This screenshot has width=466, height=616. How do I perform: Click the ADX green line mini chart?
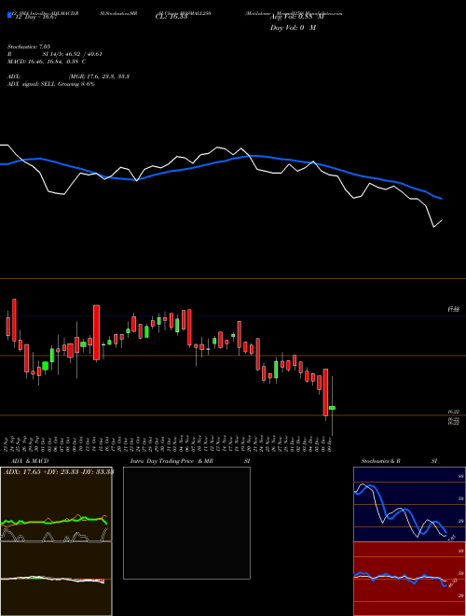pyautogui.click(x=56, y=504)
